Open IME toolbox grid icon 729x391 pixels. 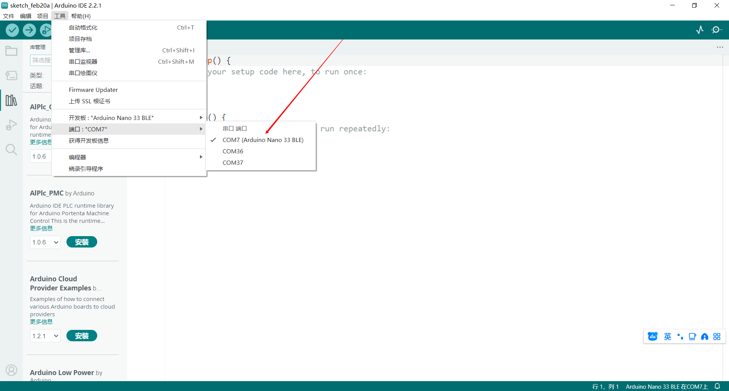[717, 336]
